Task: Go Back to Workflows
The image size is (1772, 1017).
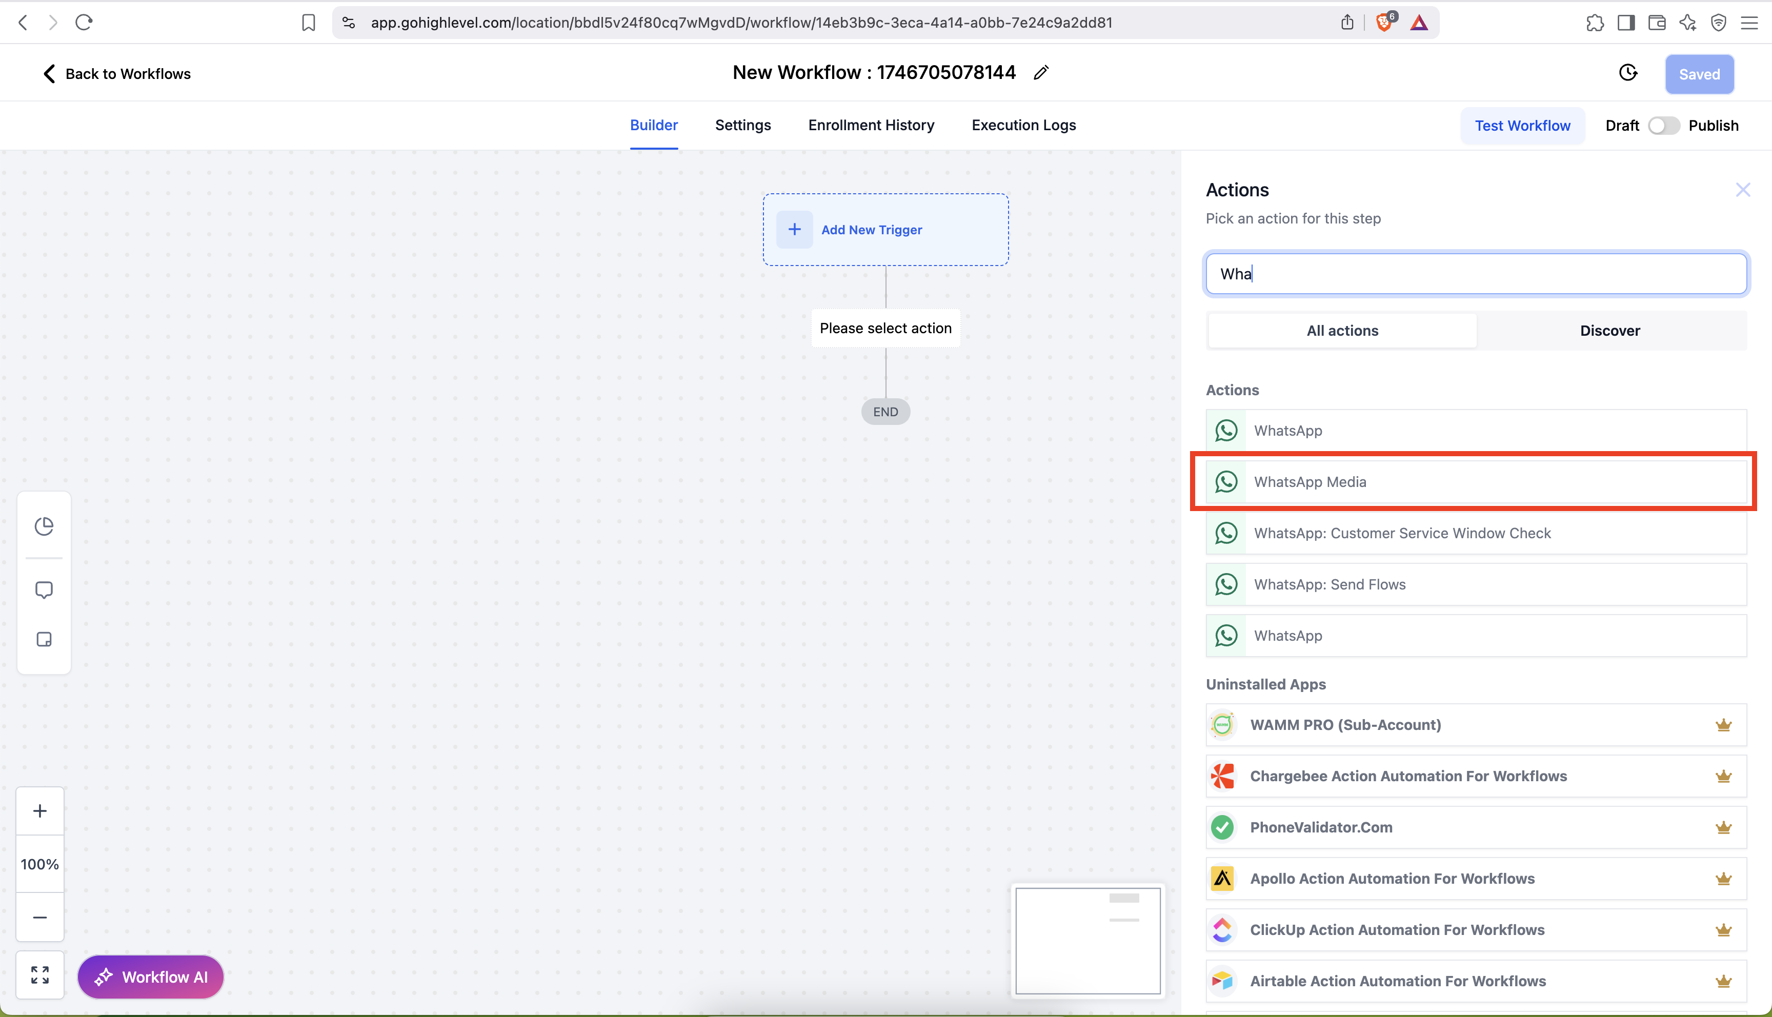Action: (x=116, y=74)
